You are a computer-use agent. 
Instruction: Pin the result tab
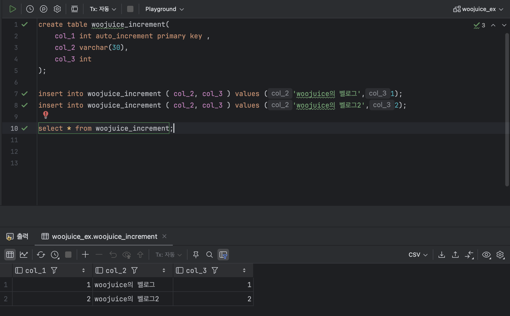(196, 255)
